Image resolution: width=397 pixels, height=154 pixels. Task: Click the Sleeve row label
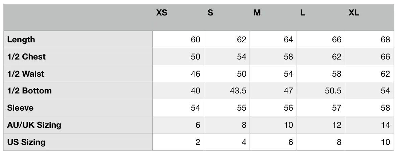click(20, 108)
